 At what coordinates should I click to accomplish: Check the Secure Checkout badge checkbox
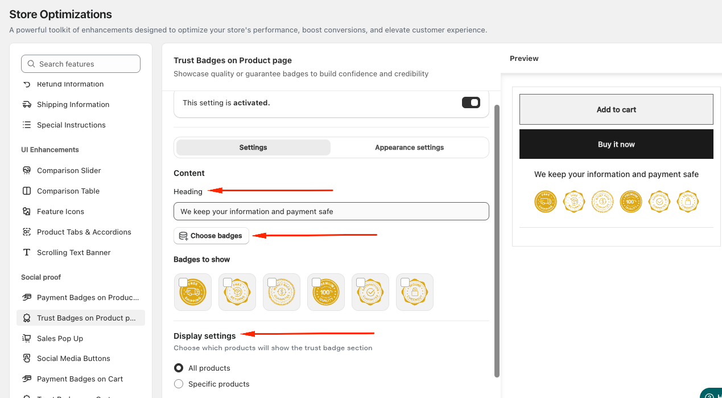tap(405, 282)
